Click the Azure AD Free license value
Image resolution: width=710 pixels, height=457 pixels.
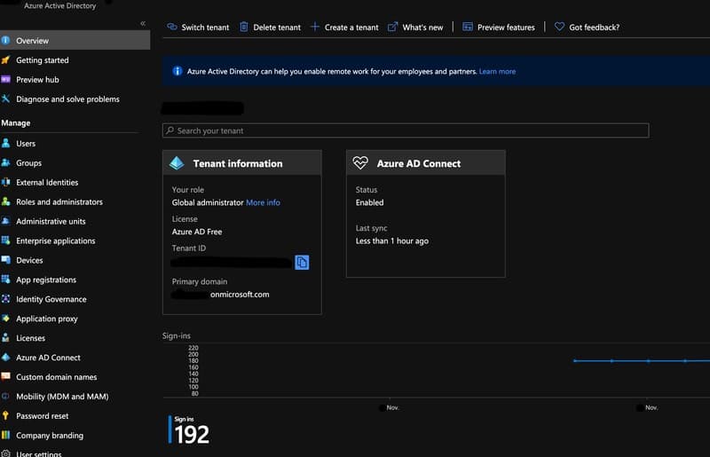(x=197, y=232)
